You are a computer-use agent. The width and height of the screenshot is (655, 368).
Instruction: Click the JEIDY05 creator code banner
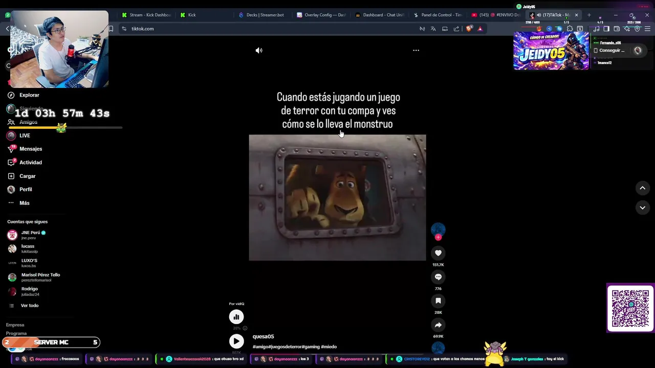click(x=551, y=51)
